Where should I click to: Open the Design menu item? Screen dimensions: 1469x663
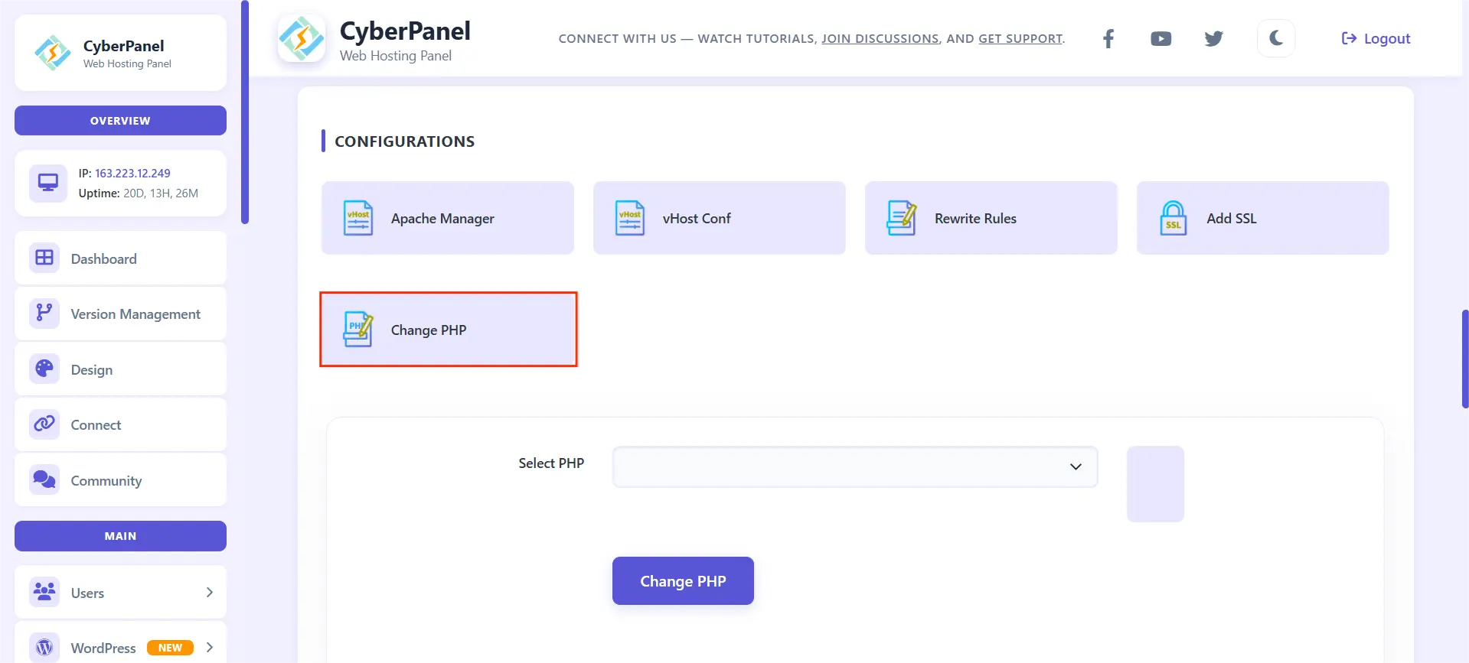point(120,369)
